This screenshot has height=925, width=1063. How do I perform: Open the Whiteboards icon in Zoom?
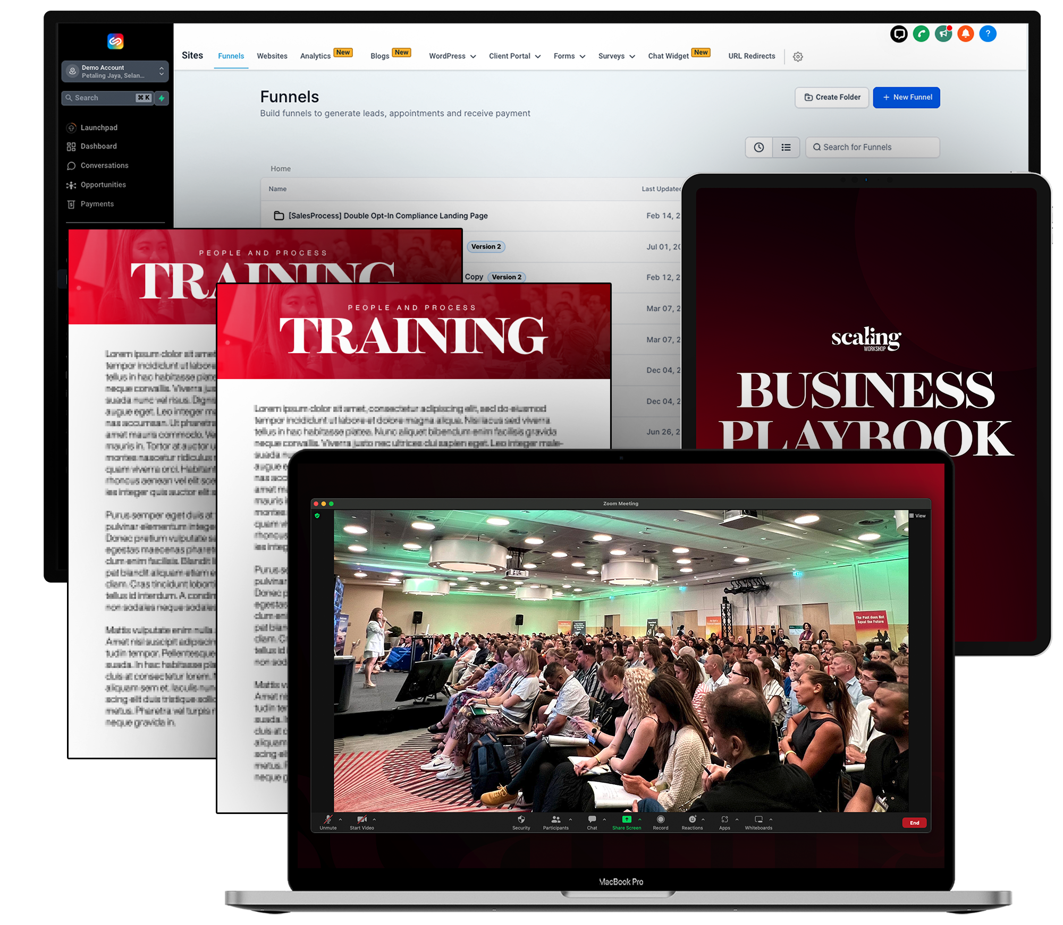click(x=758, y=819)
